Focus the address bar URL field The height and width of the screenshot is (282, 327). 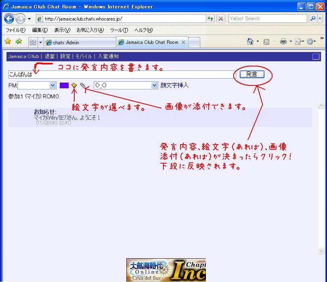click(x=121, y=19)
